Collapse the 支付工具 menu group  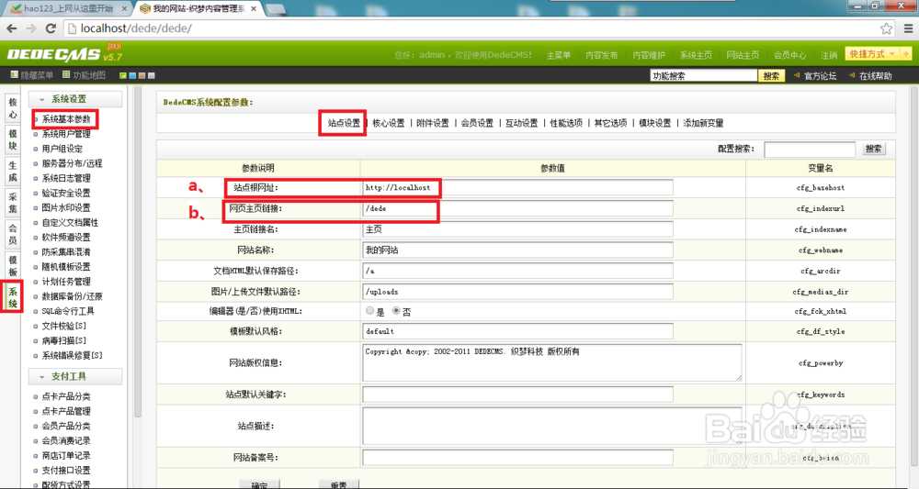(75, 376)
